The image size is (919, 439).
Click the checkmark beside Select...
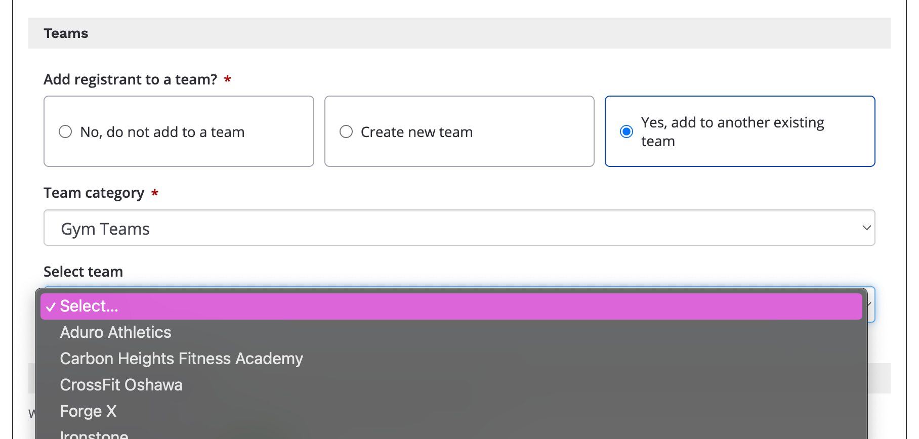coord(51,307)
